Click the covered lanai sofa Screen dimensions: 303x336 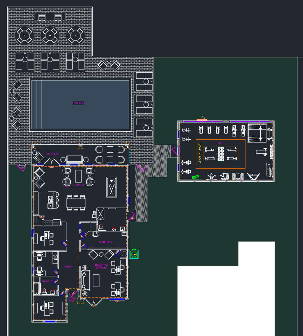[x=74, y=159]
